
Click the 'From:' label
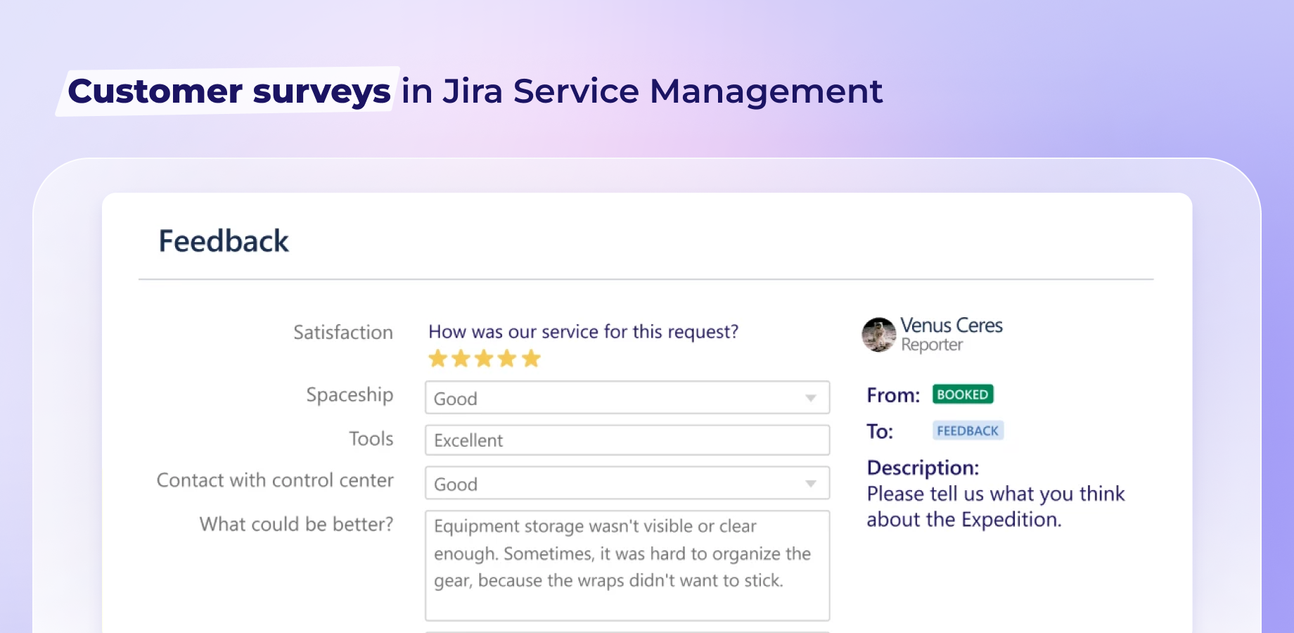(893, 395)
